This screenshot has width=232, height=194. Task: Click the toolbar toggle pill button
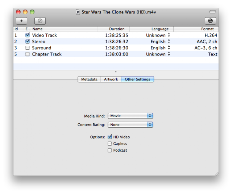coord(213,12)
